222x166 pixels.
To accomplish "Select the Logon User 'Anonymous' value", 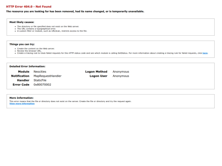I will pos(121,76).
